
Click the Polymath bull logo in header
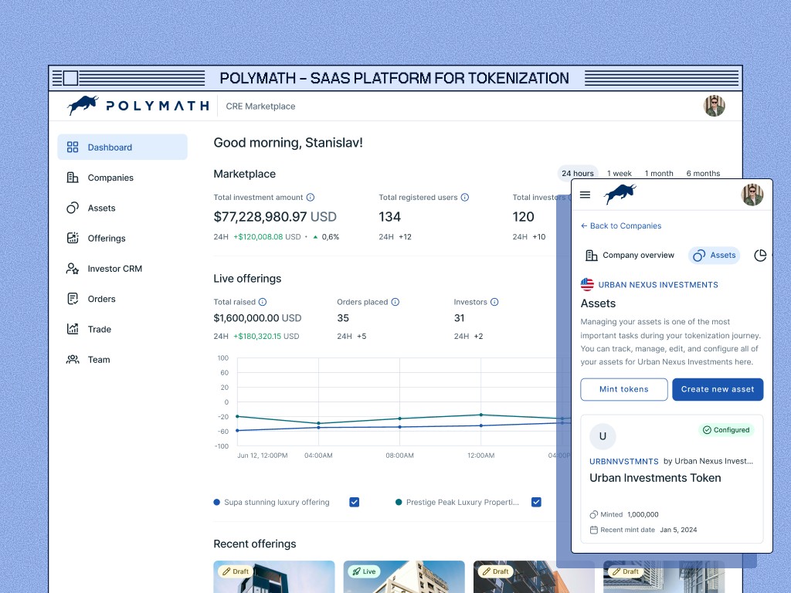pos(82,105)
